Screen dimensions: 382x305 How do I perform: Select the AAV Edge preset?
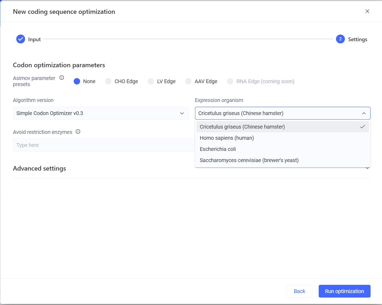pyautogui.click(x=188, y=81)
